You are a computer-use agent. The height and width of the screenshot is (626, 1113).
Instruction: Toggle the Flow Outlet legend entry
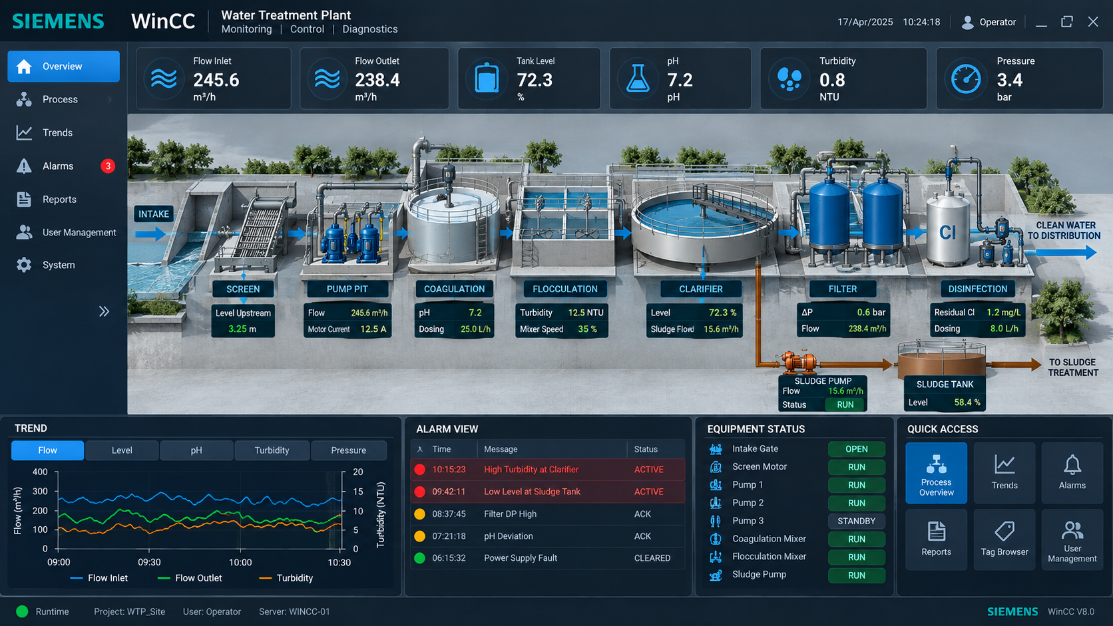point(190,578)
